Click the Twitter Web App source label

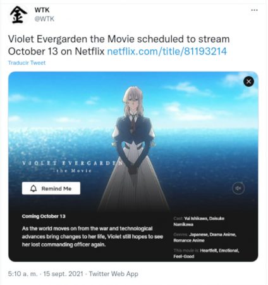pyautogui.click(x=114, y=274)
